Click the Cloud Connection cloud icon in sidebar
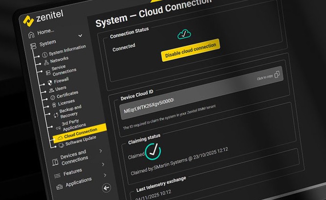326x200 pixels. click(x=60, y=138)
